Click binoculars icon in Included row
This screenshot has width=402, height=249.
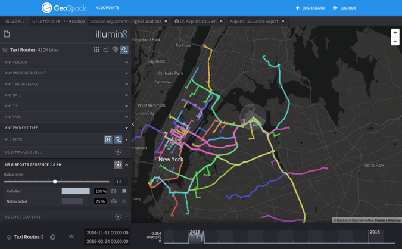(114, 191)
